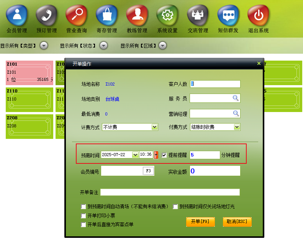Click 客户人数 input field
This screenshot has height=239, width=303.
[215, 84]
